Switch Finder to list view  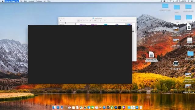(x=81, y=21)
